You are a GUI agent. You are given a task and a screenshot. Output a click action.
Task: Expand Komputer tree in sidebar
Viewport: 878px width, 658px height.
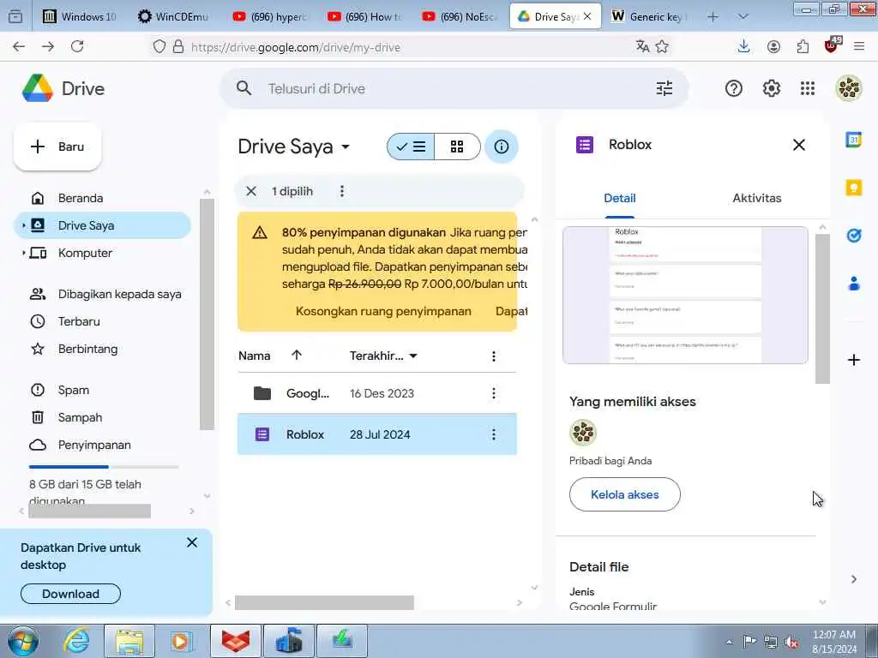pos(23,253)
